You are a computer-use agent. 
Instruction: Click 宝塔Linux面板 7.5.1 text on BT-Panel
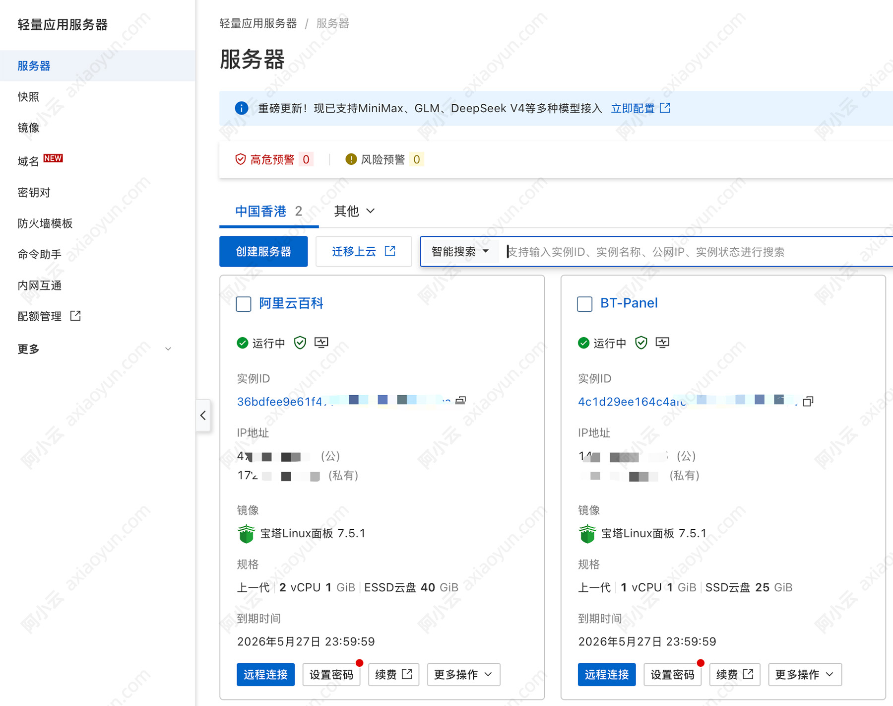coord(654,534)
